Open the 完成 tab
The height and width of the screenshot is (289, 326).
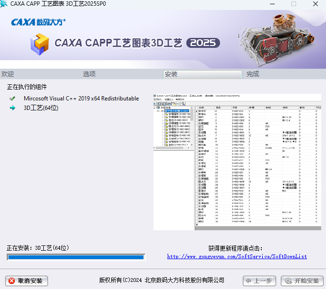(x=253, y=74)
